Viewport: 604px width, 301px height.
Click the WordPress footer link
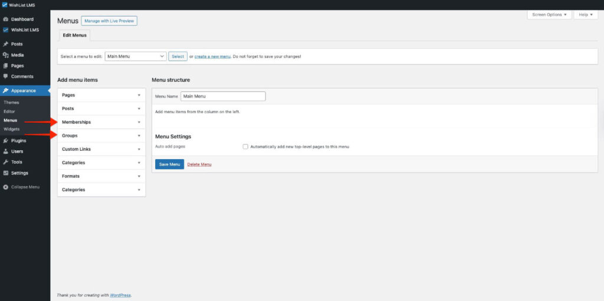tap(120, 295)
